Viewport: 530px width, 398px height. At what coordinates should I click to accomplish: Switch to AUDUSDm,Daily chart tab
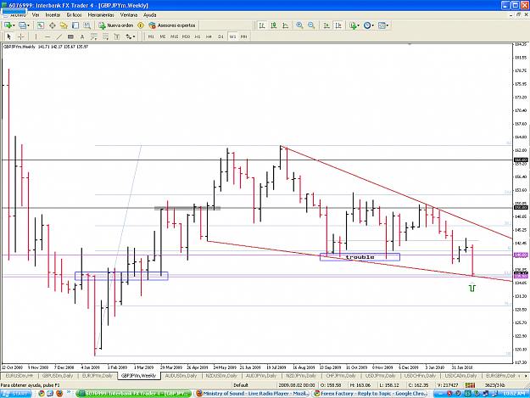click(181, 376)
